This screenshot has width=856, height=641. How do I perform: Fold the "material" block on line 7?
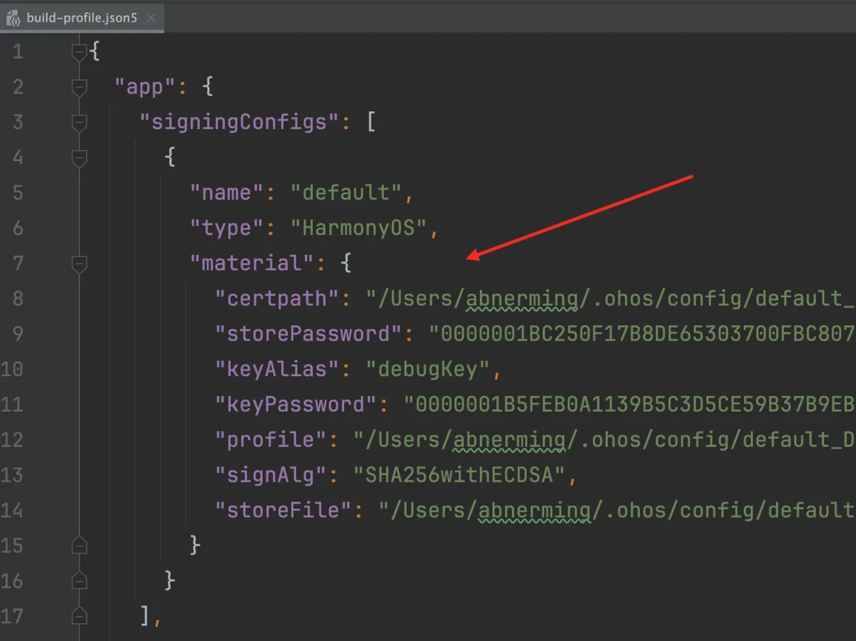(x=79, y=264)
